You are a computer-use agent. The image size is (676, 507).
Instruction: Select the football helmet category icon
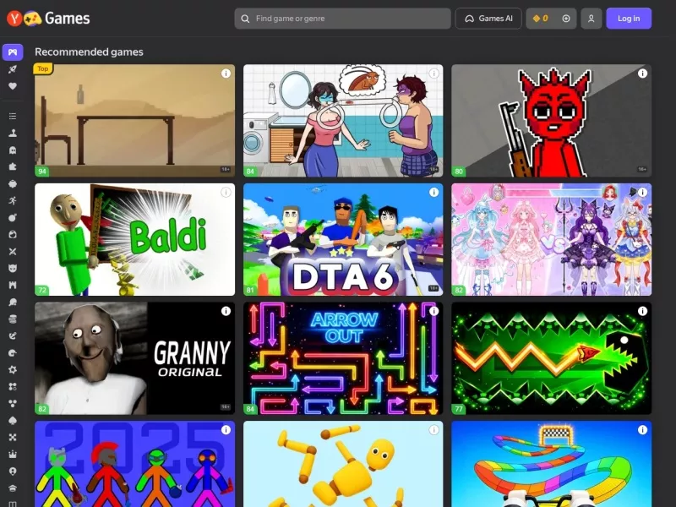(x=13, y=352)
